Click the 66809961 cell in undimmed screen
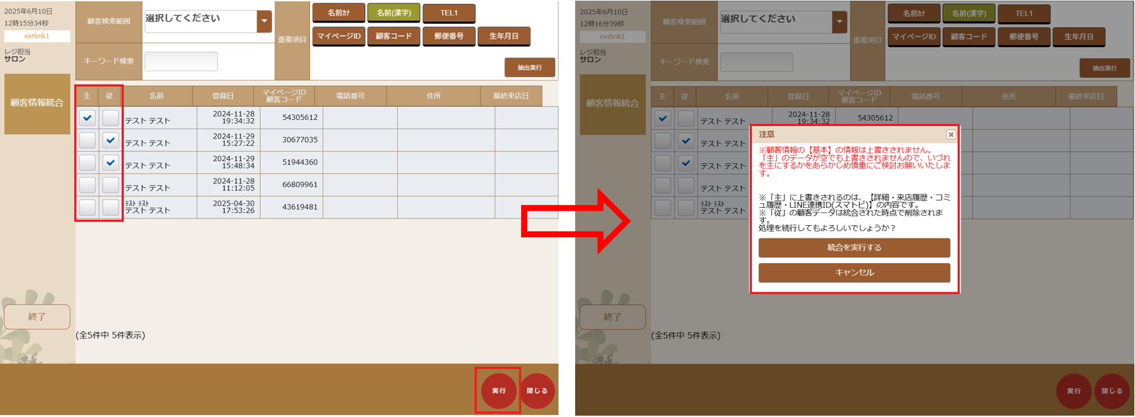This screenshot has height=417, width=1135. pyautogui.click(x=292, y=185)
